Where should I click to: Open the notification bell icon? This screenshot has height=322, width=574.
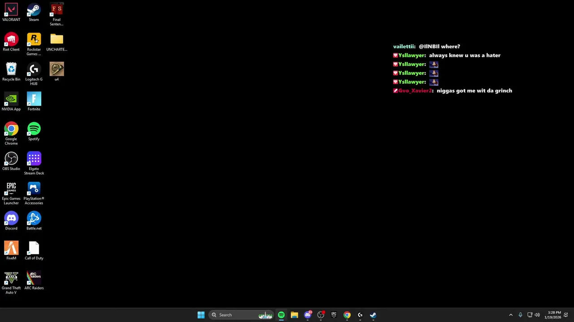point(566,315)
